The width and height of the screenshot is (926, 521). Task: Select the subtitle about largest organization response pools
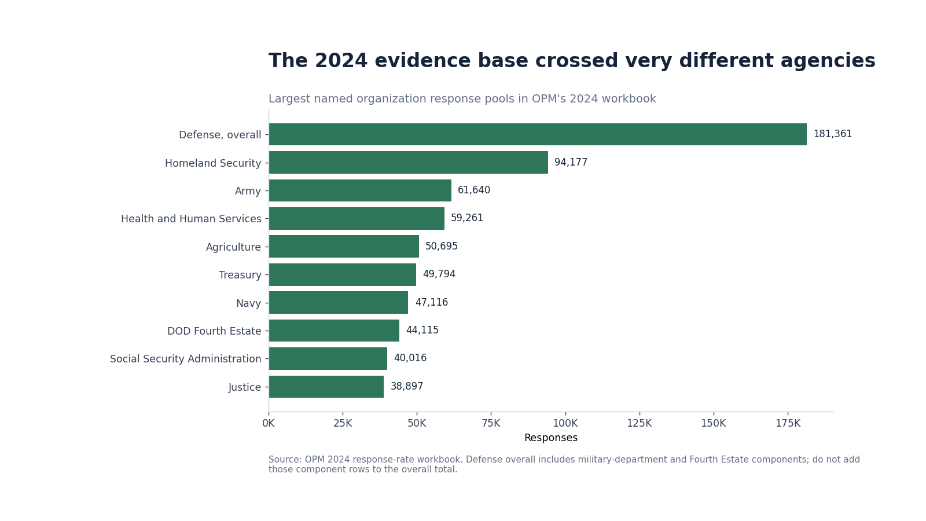click(462, 99)
